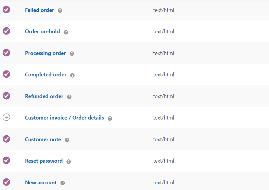Click help icon next to Refunded order
Viewport: 269px width, 190px height.
point(69,97)
